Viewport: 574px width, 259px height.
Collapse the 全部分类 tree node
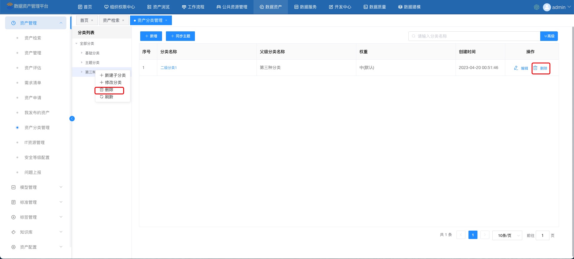click(x=77, y=44)
